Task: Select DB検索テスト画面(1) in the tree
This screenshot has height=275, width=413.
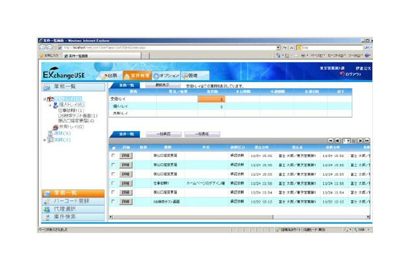Action: click(x=77, y=116)
